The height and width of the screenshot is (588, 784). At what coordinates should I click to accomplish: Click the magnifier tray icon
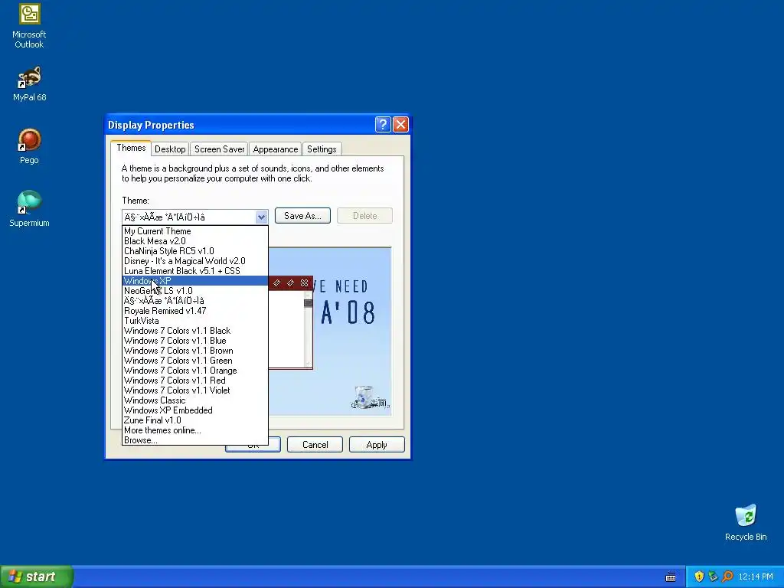click(727, 577)
